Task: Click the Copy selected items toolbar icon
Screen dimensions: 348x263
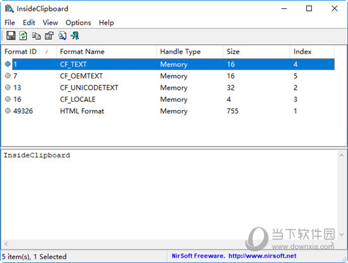Action: coord(36,35)
